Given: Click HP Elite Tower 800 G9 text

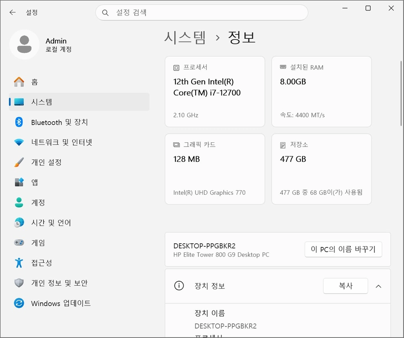Looking at the screenshot, I should 221,255.
